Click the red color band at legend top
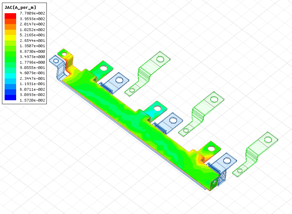The height and width of the screenshot is (214, 292). [11, 16]
